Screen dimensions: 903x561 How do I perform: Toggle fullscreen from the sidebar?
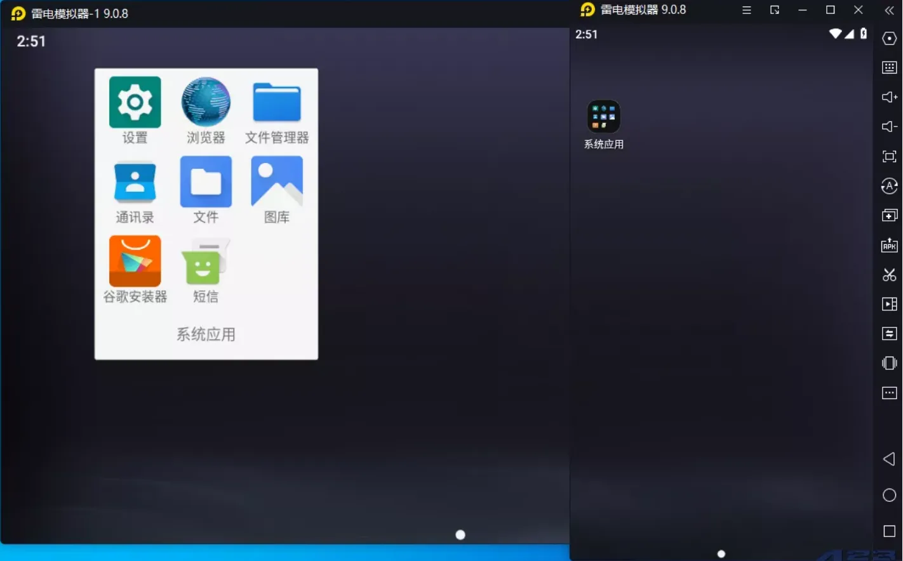[x=889, y=157]
